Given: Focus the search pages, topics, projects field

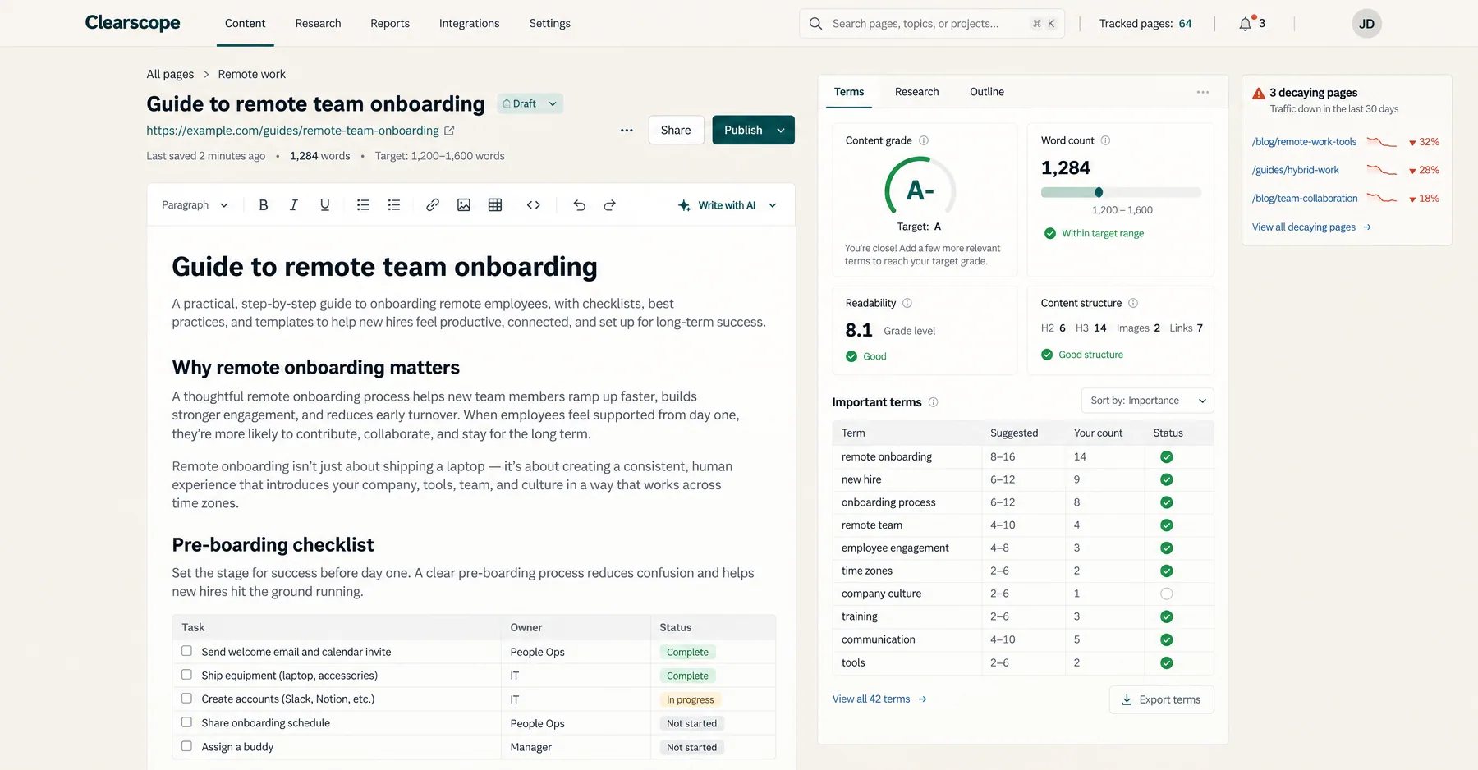Looking at the screenshot, I should click(932, 24).
